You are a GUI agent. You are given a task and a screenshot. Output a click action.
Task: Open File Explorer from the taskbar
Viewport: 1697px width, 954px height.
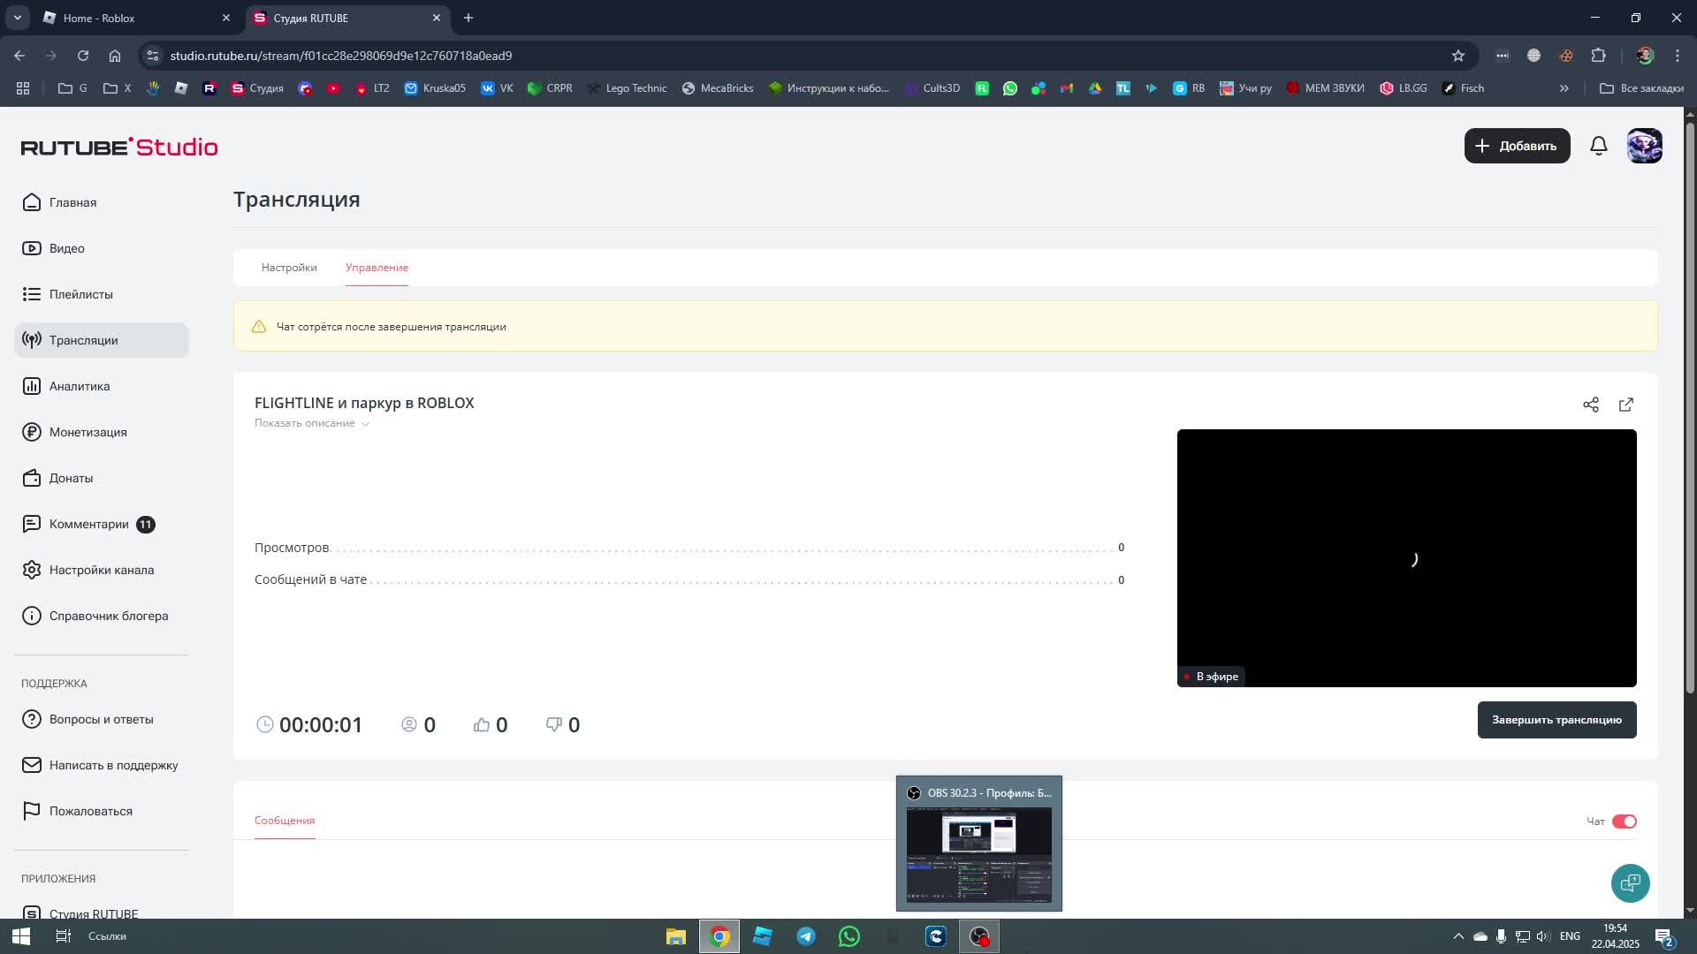click(676, 936)
